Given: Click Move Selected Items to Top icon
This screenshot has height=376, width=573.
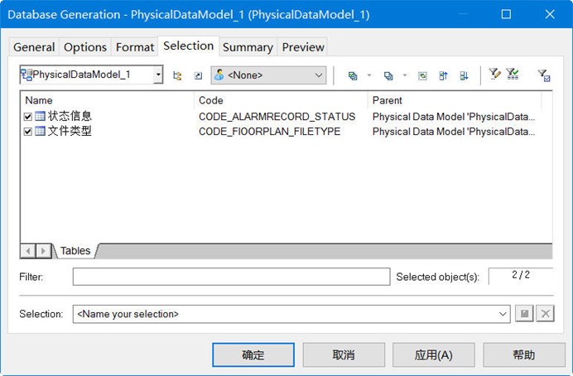Looking at the screenshot, I should click(443, 75).
